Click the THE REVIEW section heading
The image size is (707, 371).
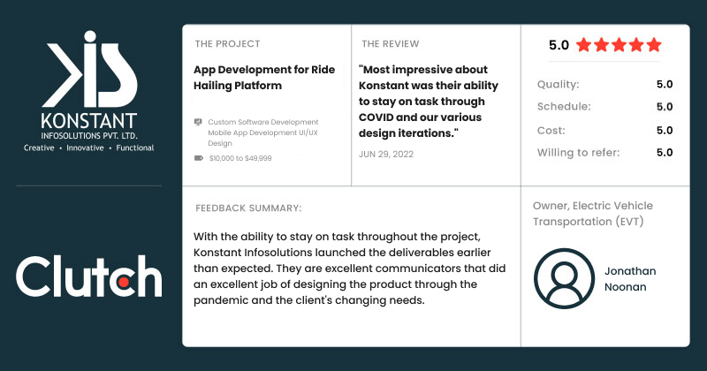390,44
